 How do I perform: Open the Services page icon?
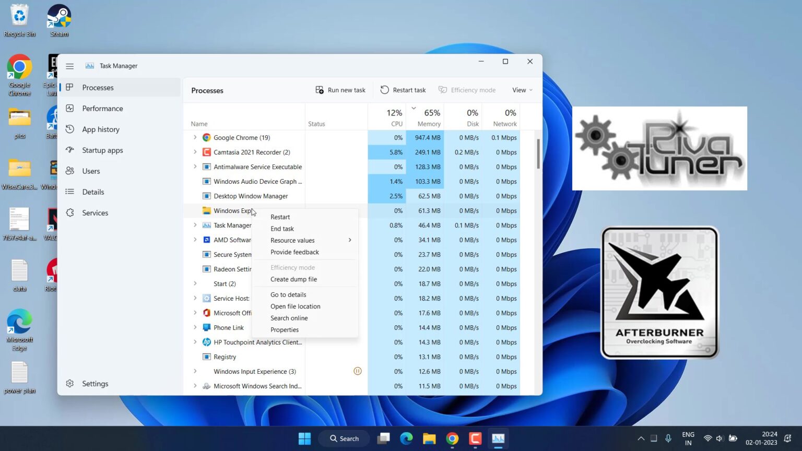(x=70, y=213)
